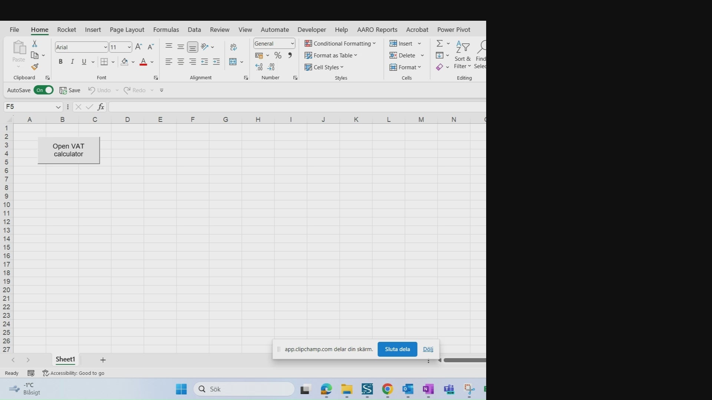Image resolution: width=712 pixels, height=400 pixels.
Task: Click the Increase Font Size icon
Action: 138,47
